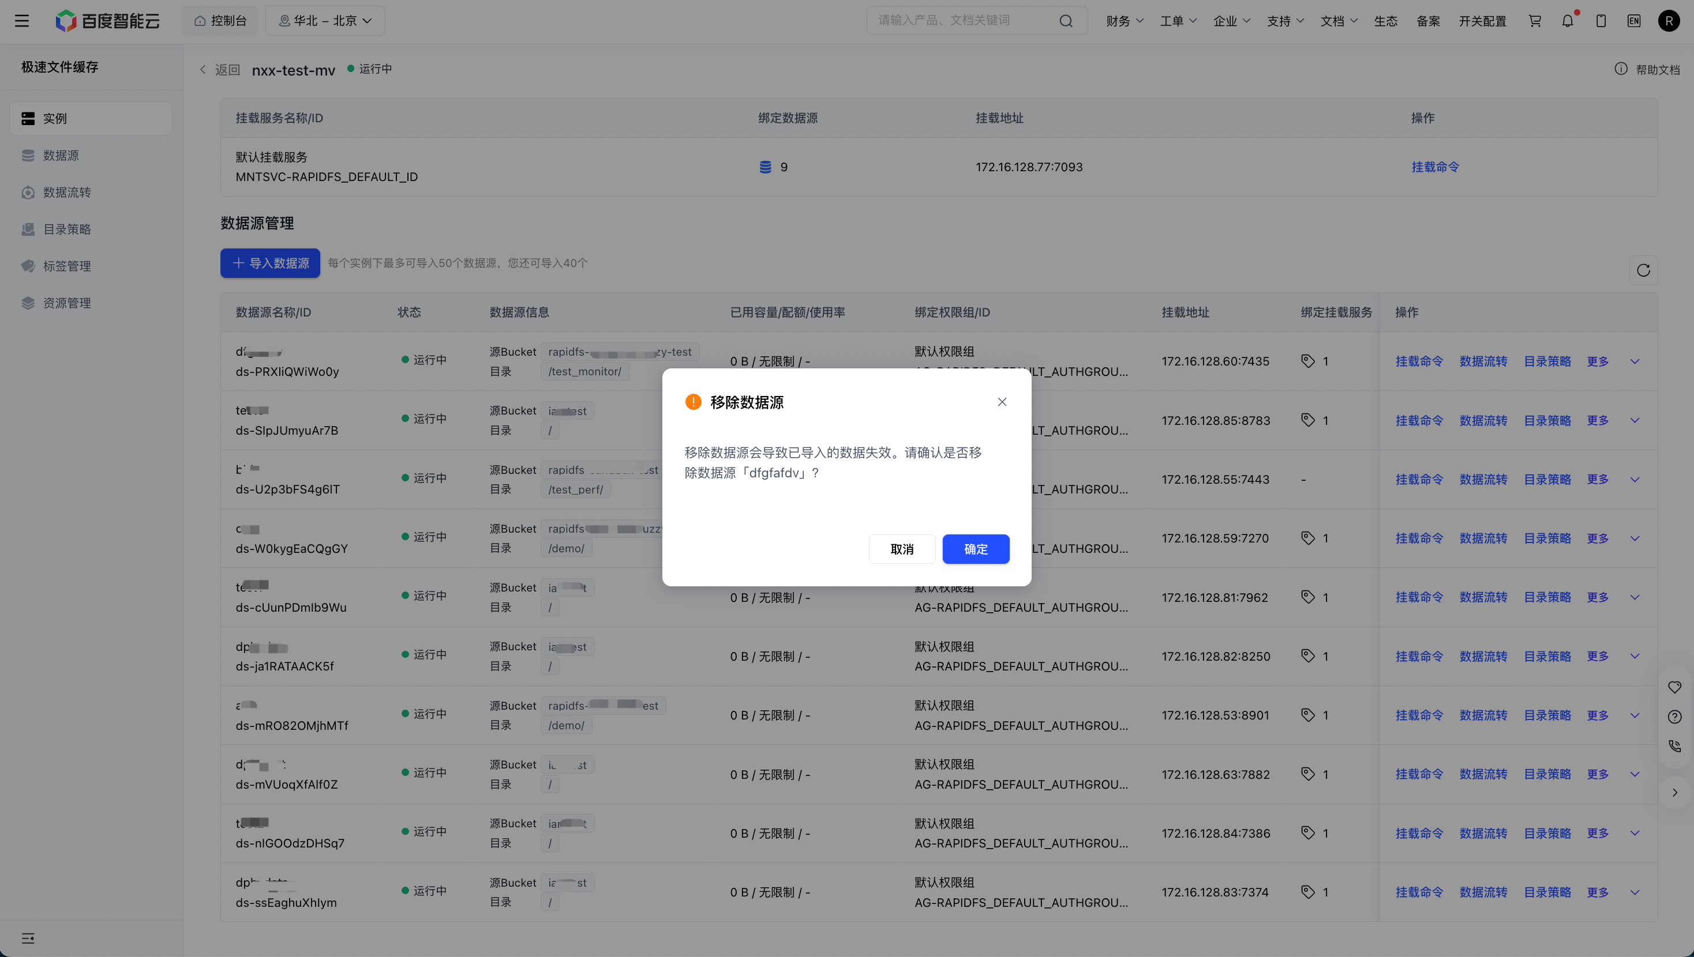Select 目录策略 in the sidebar

tap(91, 229)
